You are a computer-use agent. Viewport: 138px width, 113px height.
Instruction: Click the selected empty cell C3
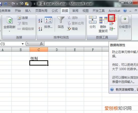tap(39, 63)
